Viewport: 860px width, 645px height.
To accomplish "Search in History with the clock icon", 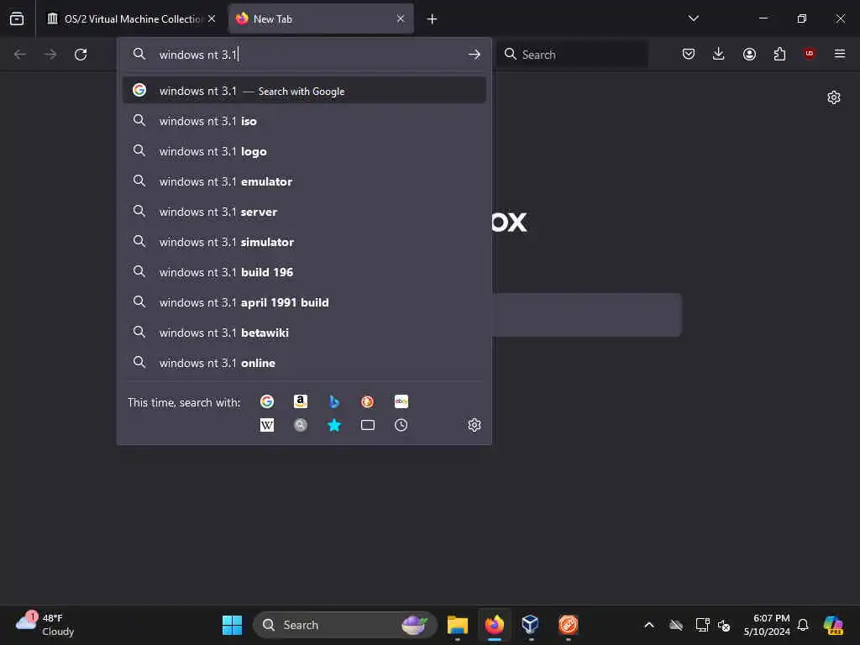I will [x=401, y=425].
